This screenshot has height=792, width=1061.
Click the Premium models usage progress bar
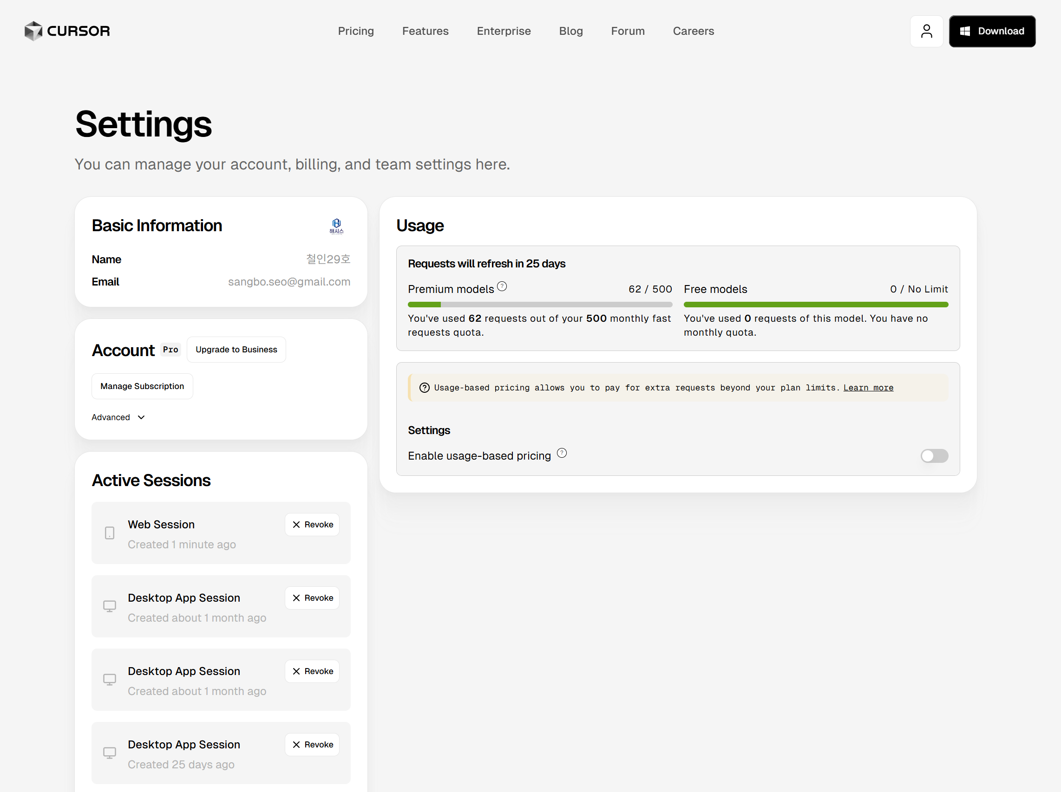540,305
